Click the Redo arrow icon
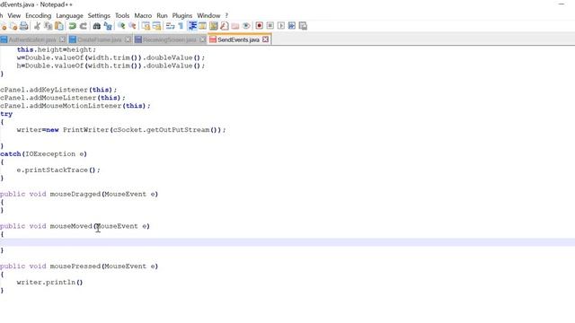This screenshot has width=575, height=323. (84, 26)
